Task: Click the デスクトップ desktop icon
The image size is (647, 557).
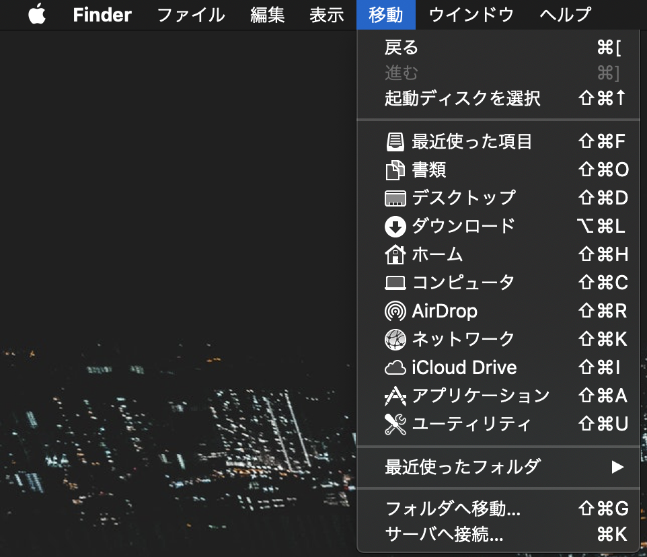Action: coord(395,198)
